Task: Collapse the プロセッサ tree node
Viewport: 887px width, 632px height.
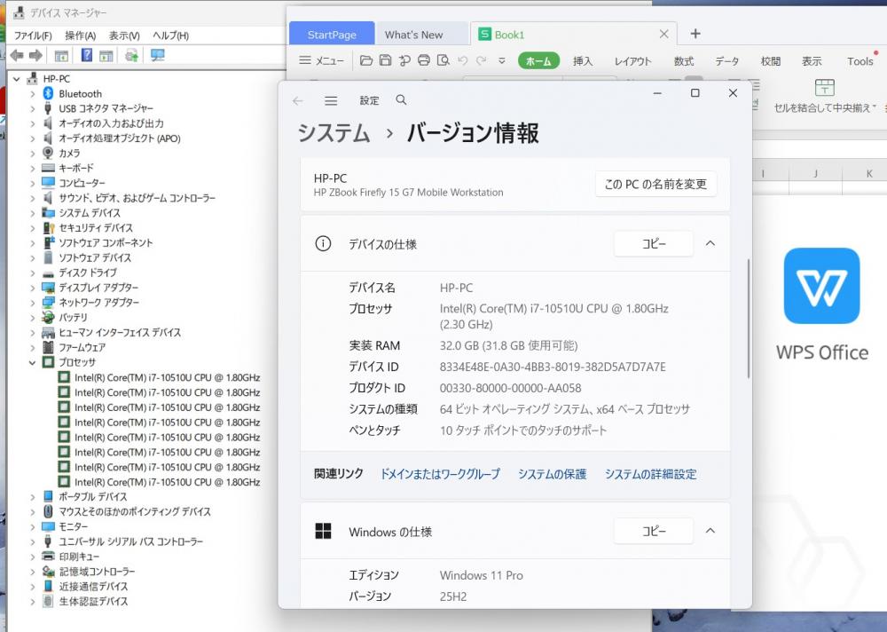Action: 33,362
